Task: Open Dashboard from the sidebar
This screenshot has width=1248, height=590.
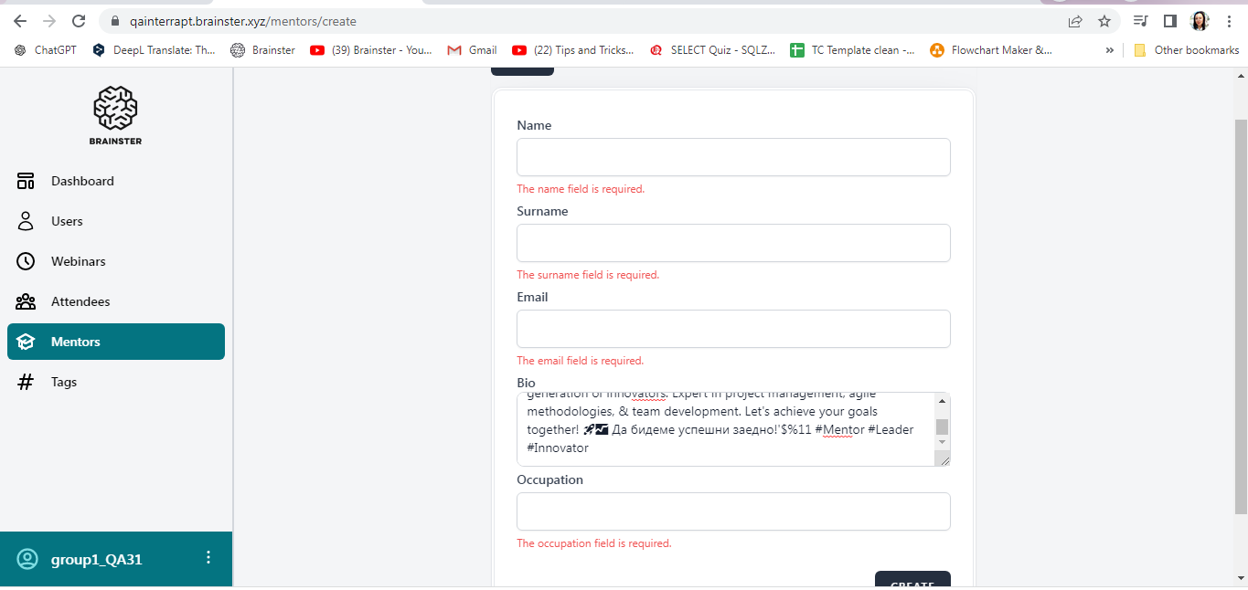Action: point(82,181)
